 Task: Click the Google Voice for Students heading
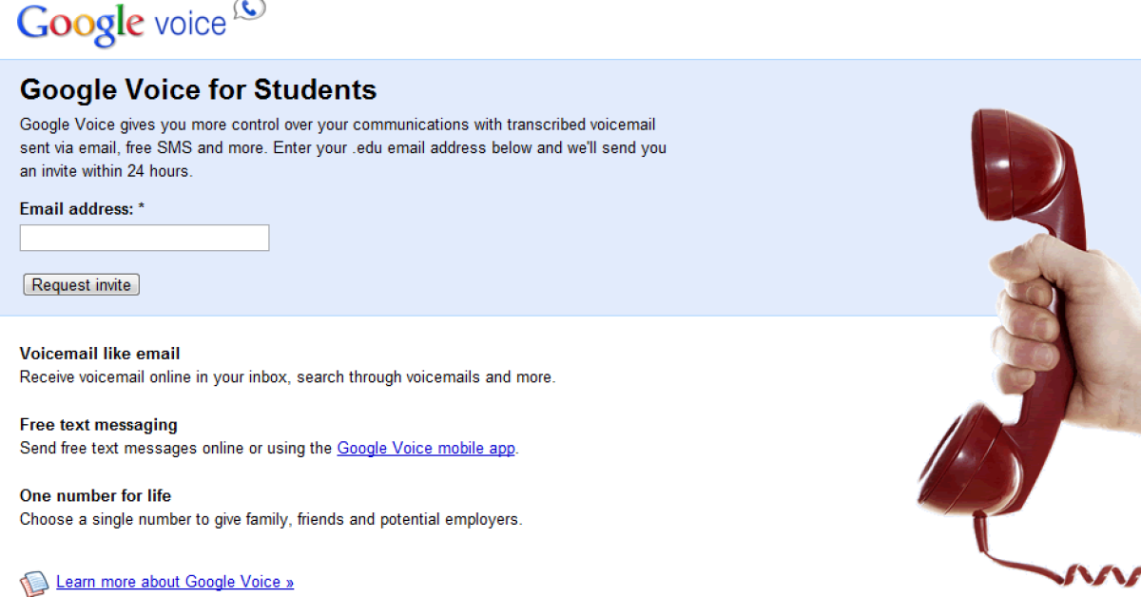[x=198, y=89]
